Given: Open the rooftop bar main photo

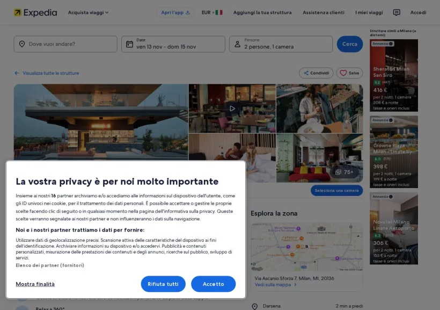Looking at the screenshot, I should (101, 122).
